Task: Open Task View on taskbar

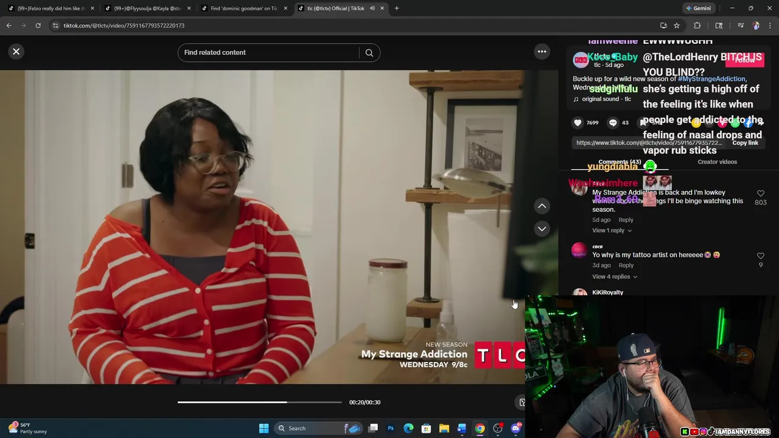Action: (x=373, y=428)
